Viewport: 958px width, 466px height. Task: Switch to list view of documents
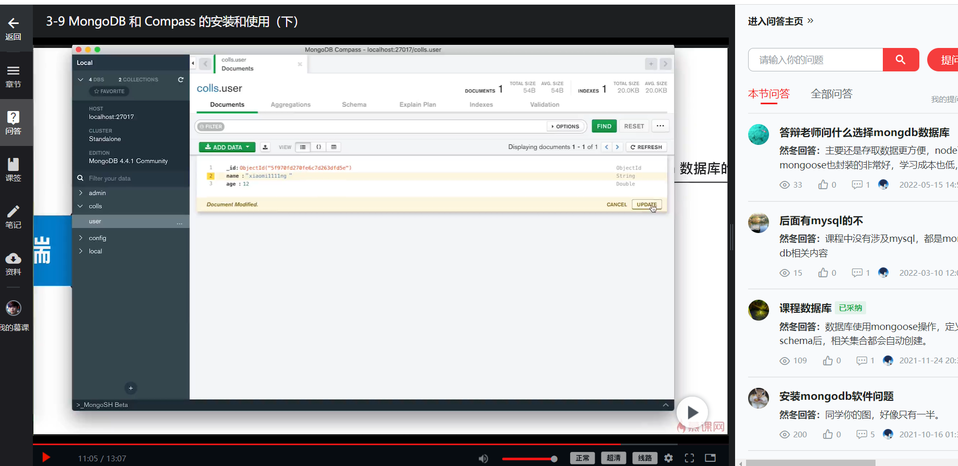coord(303,147)
